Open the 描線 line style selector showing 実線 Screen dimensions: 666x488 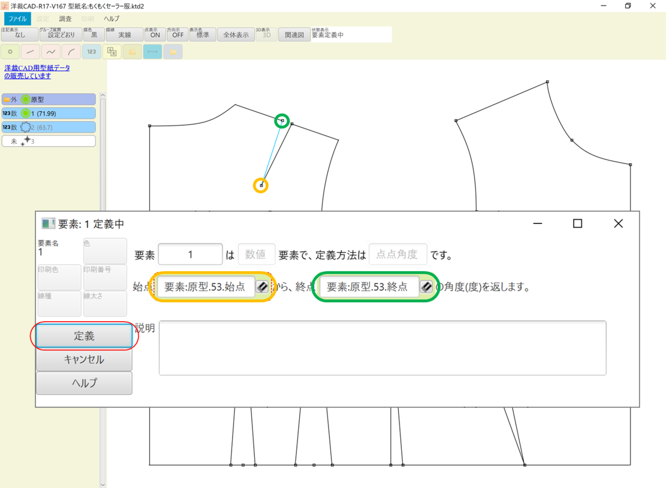[123, 34]
